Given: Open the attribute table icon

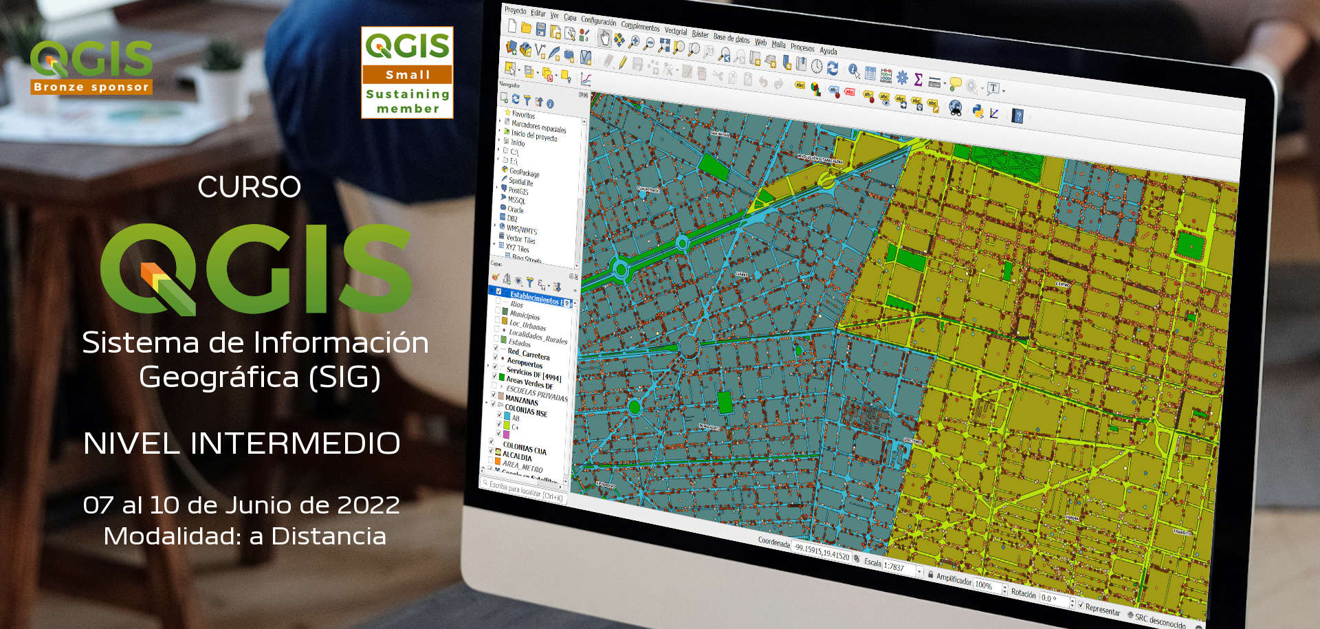Looking at the screenshot, I should click(870, 72).
